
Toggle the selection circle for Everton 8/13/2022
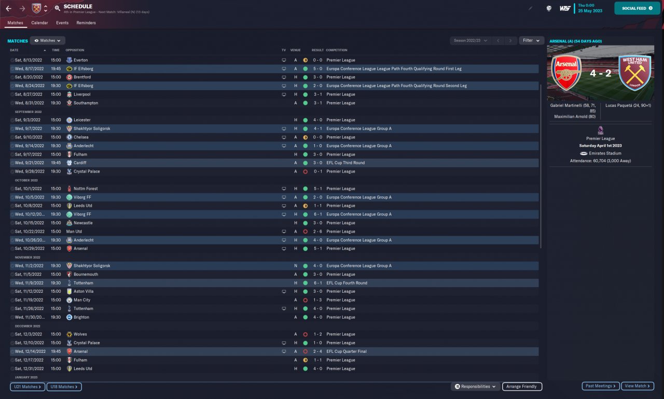coord(12,60)
